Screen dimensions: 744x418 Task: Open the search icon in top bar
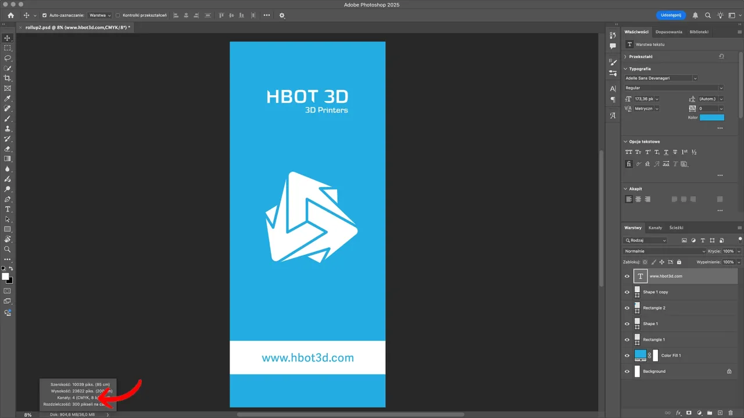(707, 15)
